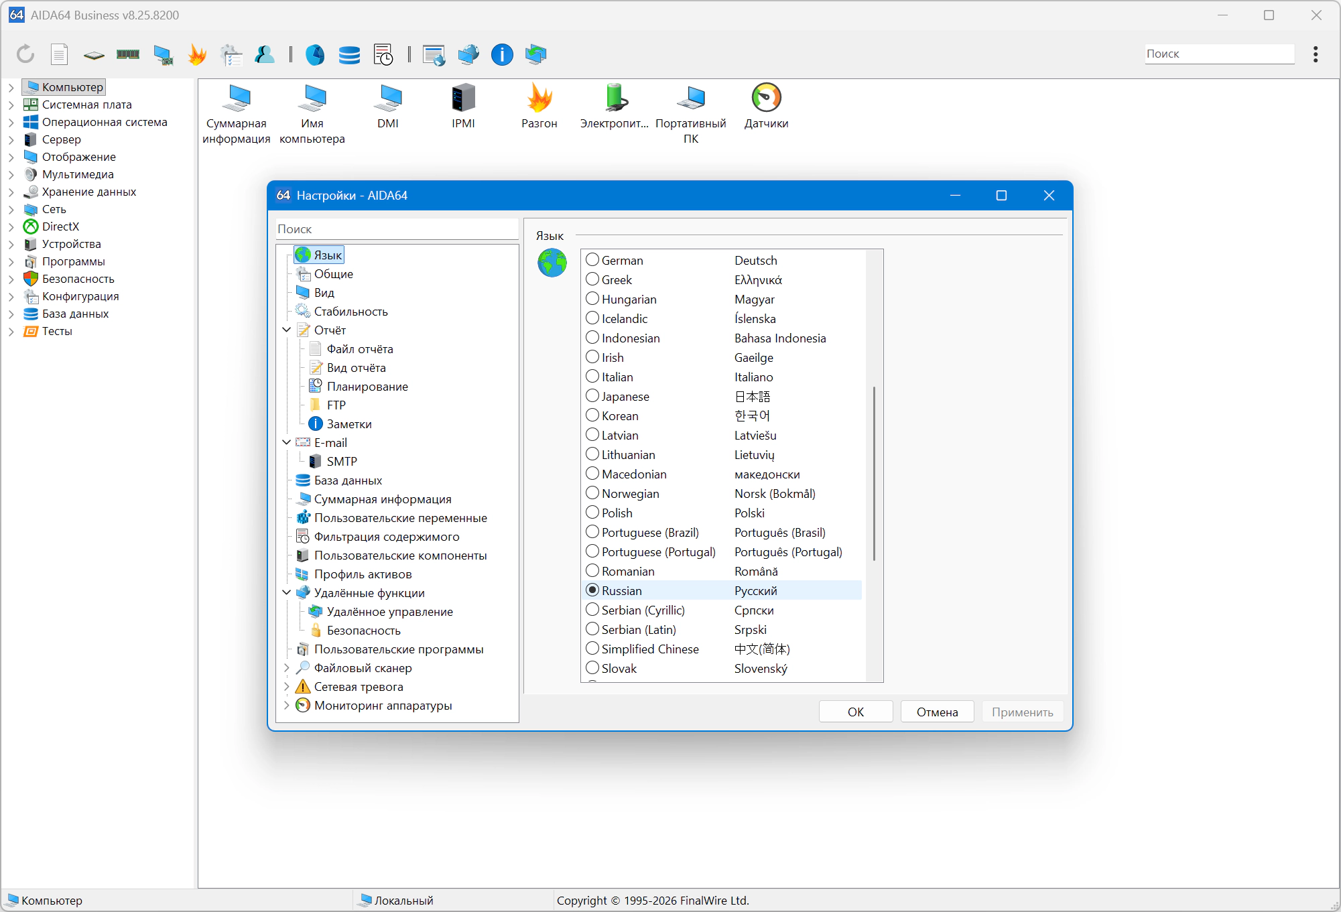This screenshot has width=1341, height=912.
Task: Click the settings Поиск search field
Action: click(x=397, y=229)
